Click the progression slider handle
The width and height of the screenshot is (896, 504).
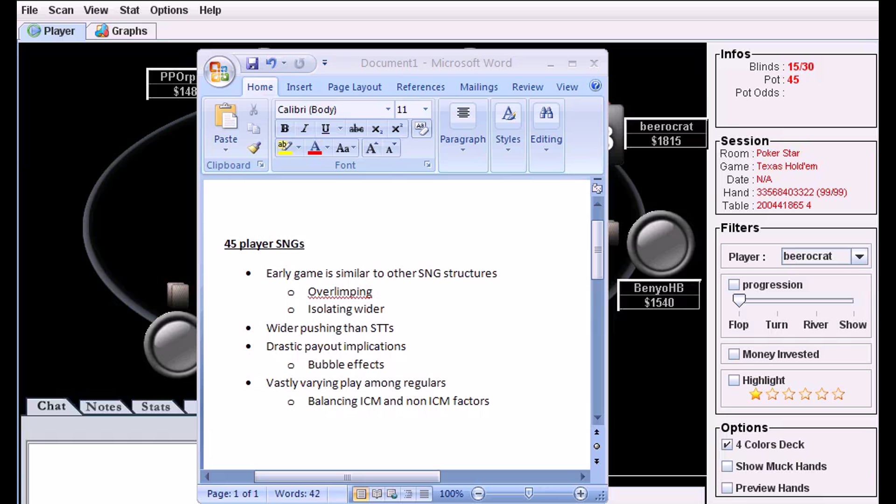pyautogui.click(x=739, y=300)
